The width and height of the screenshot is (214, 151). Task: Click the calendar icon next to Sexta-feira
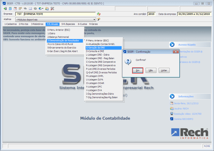click(x=172, y=103)
